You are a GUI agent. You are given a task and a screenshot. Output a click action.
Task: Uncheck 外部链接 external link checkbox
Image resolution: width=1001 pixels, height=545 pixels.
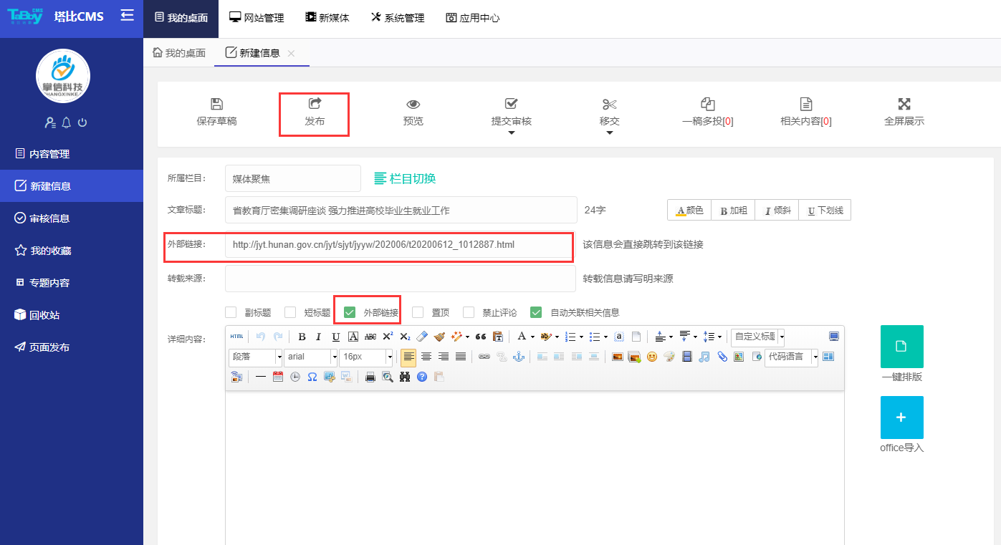click(350, 312)
